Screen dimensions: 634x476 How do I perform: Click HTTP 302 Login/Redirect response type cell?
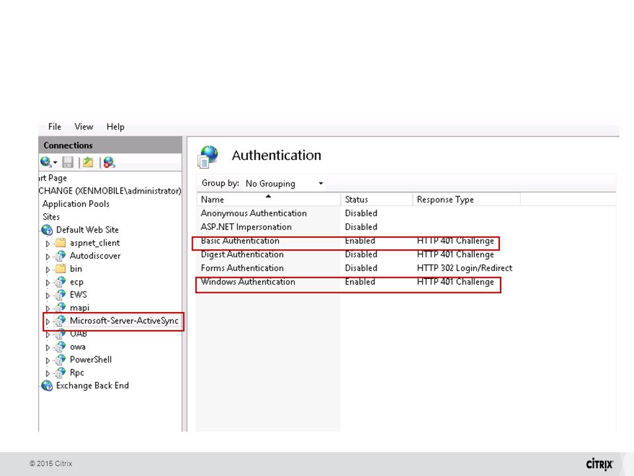pyautogui.click(x=464, y=268)
